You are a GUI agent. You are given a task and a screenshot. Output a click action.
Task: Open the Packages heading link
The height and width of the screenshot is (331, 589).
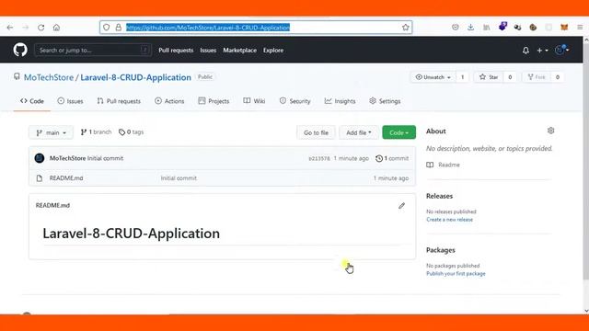click(440, 250)
